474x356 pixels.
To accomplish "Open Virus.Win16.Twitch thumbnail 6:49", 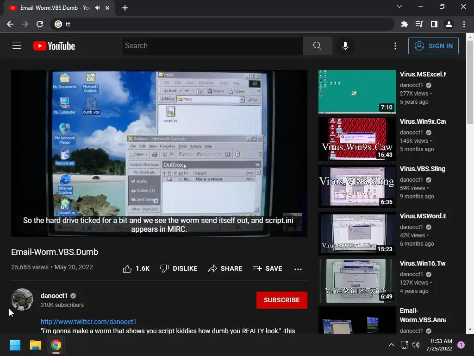I will [x=357, y=280].
